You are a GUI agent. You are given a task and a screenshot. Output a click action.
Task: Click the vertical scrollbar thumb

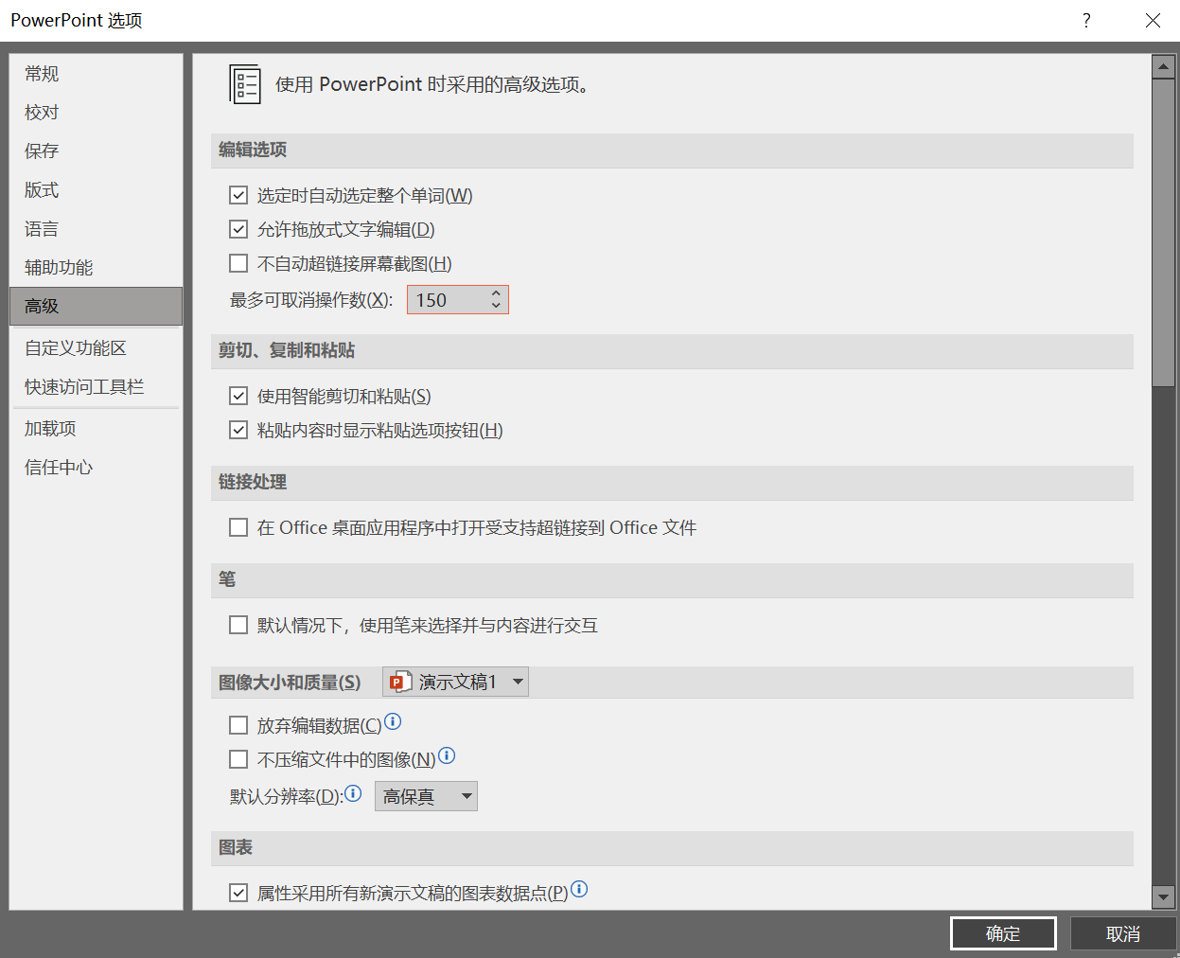1163,233
